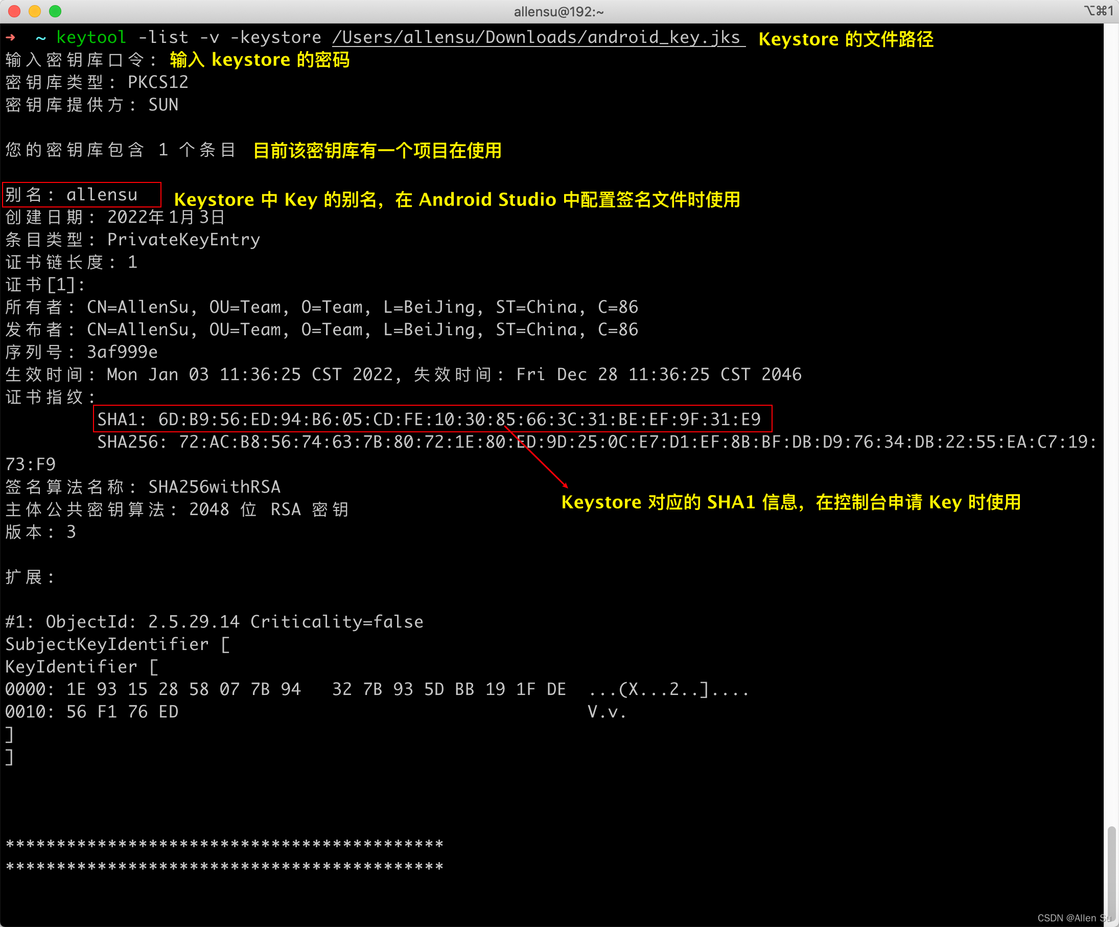This screenshot has width=1119, height=927.
Task: Click the entry type PrivateKeyEntry
Action: (183, 240)
